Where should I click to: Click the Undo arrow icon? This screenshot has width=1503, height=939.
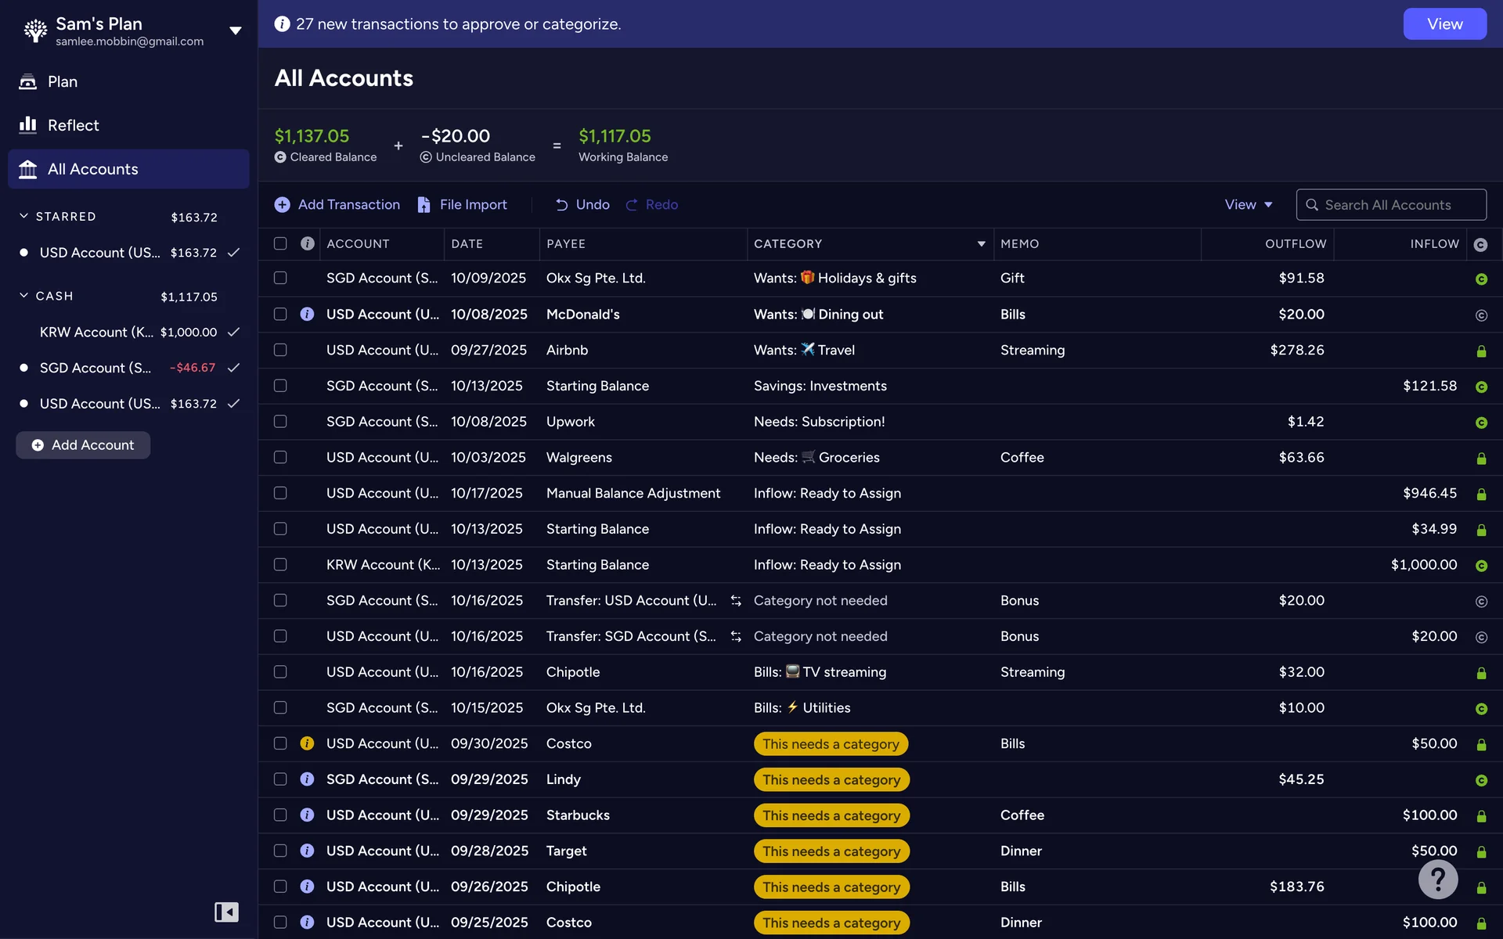pos(561,204)
